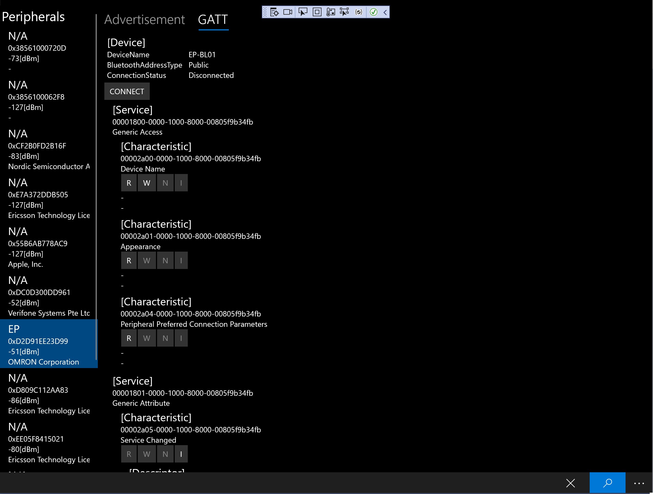653x494 pixels.
Task: Click service UUID 00001800-0000-1000-8000-00805f9b34fb
Action: click(183, 122)
